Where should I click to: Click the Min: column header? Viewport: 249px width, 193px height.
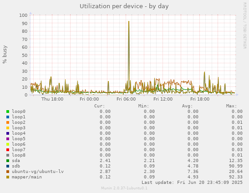[143, 106]
